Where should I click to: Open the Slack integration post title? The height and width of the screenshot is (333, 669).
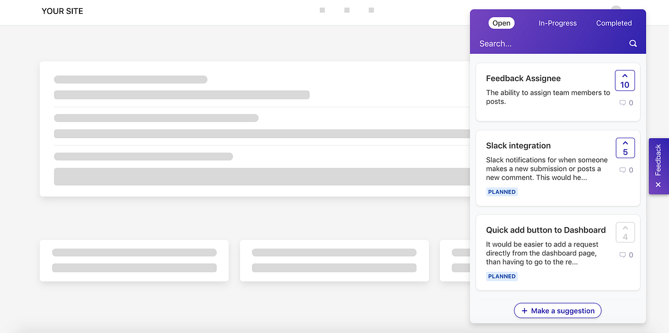518,145
